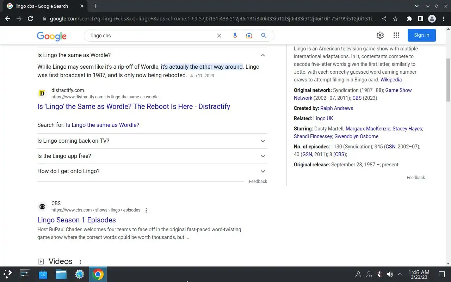This screenshot has height=282, width=451.
Task: Expand 'Is Lingo coming back on TV?'
Action: (152, 141)
